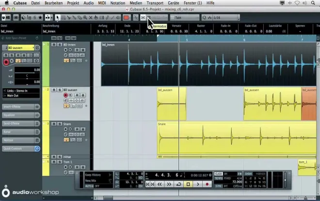Click the Rewind button in transport
320x201 pixels.
pyautogui.click(x=160, y=184)
